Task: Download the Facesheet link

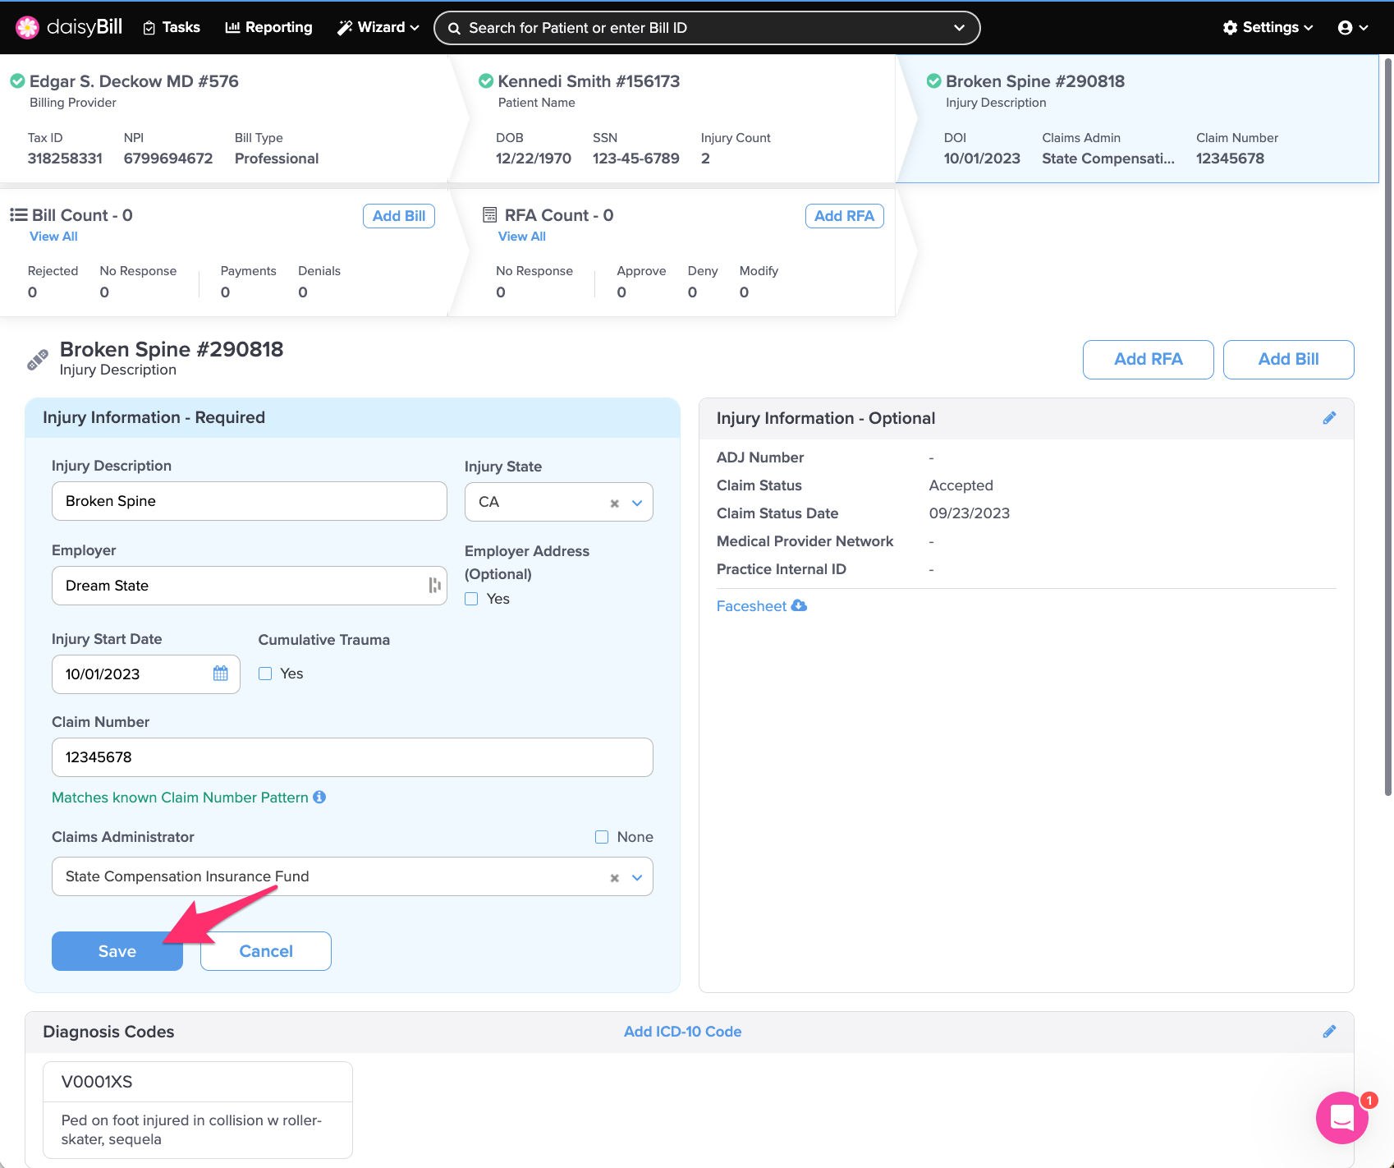Action: tap(761, 606)
